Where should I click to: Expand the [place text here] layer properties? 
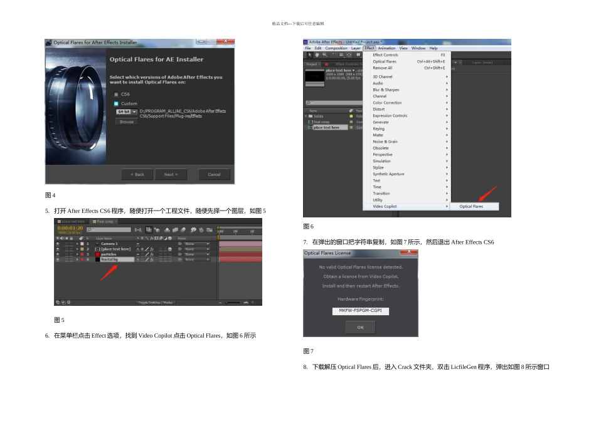(x=77, y=249)
